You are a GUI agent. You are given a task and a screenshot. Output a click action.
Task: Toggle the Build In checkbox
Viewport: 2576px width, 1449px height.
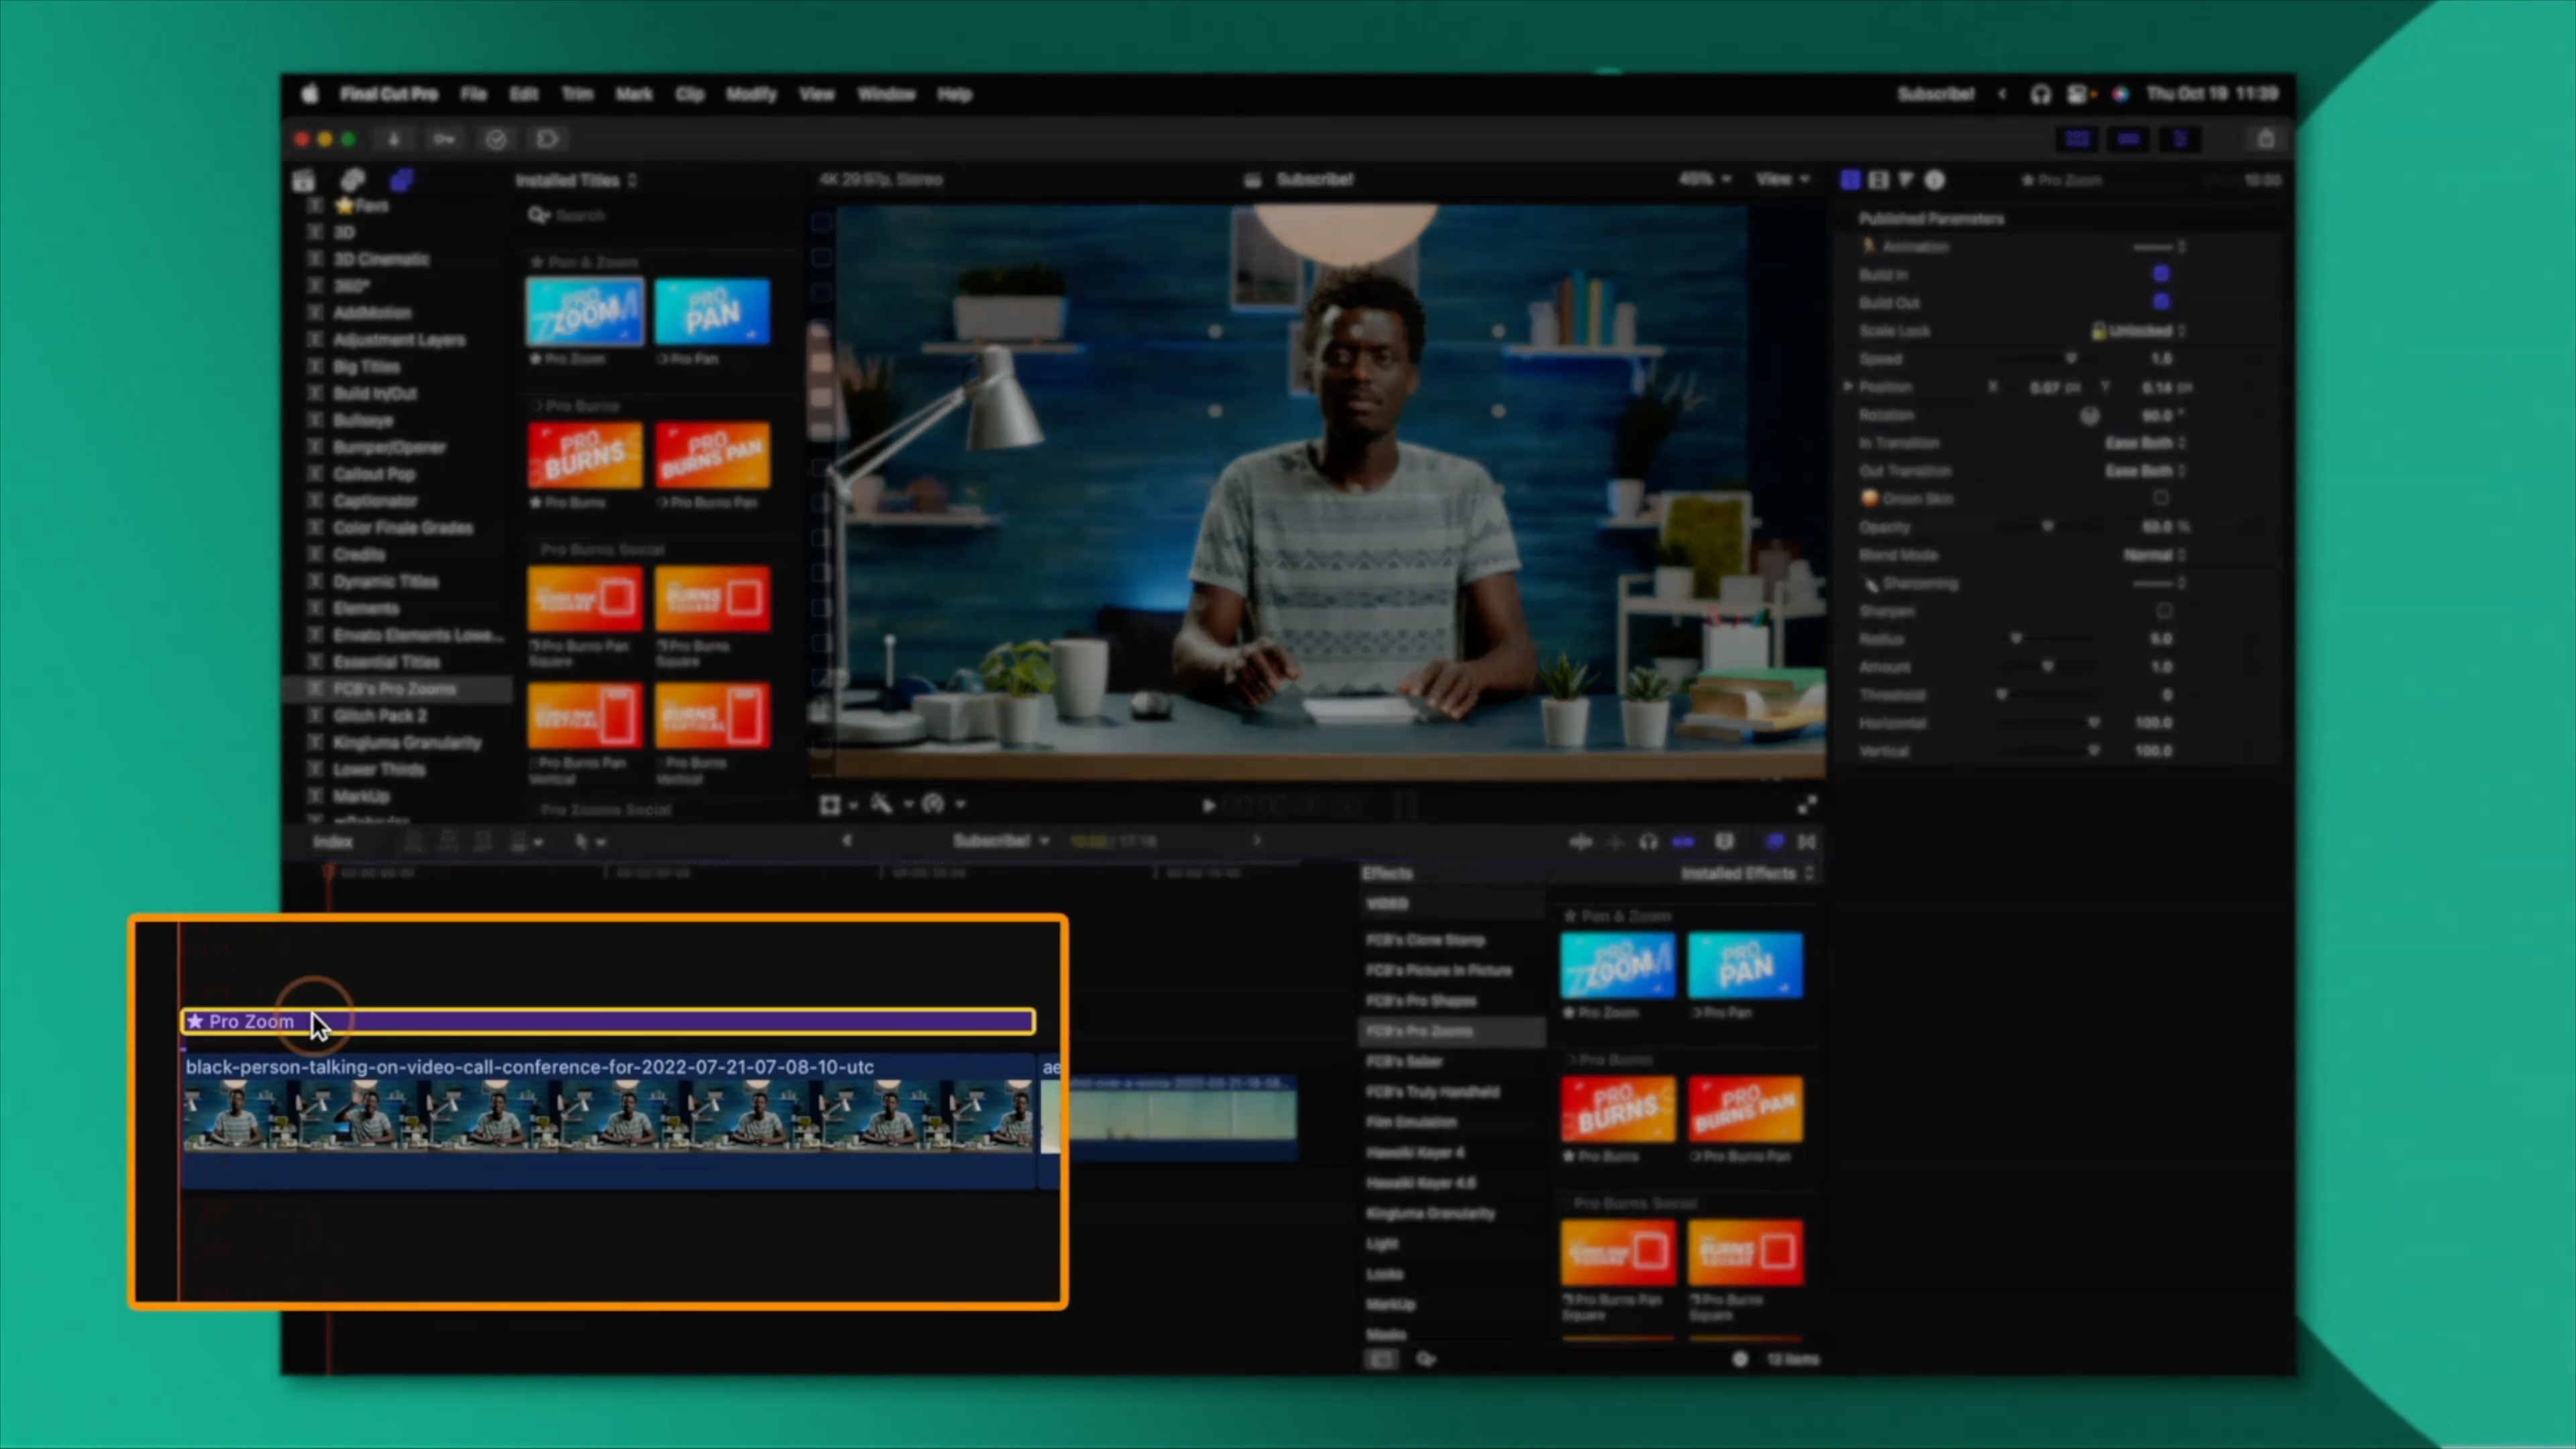(x=2161, y=274)
